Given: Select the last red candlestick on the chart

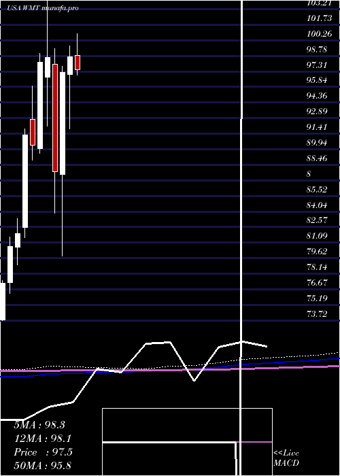Looking at the screenshot, I should coord(78,63).
